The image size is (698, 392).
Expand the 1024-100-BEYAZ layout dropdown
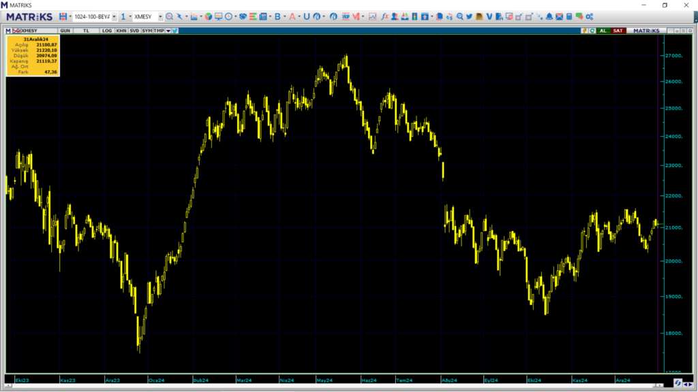point(114,17)
